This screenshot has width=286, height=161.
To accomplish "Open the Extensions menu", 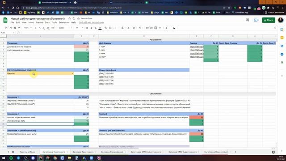I will coord(64,22).
